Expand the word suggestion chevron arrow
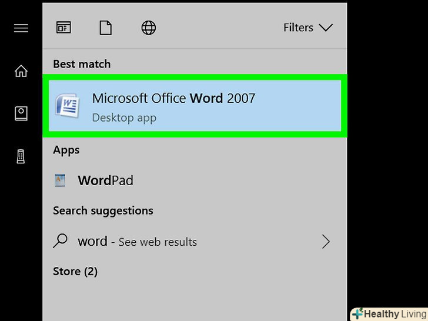The width and height of the screenshot is (428, 321). click(326, 242)
